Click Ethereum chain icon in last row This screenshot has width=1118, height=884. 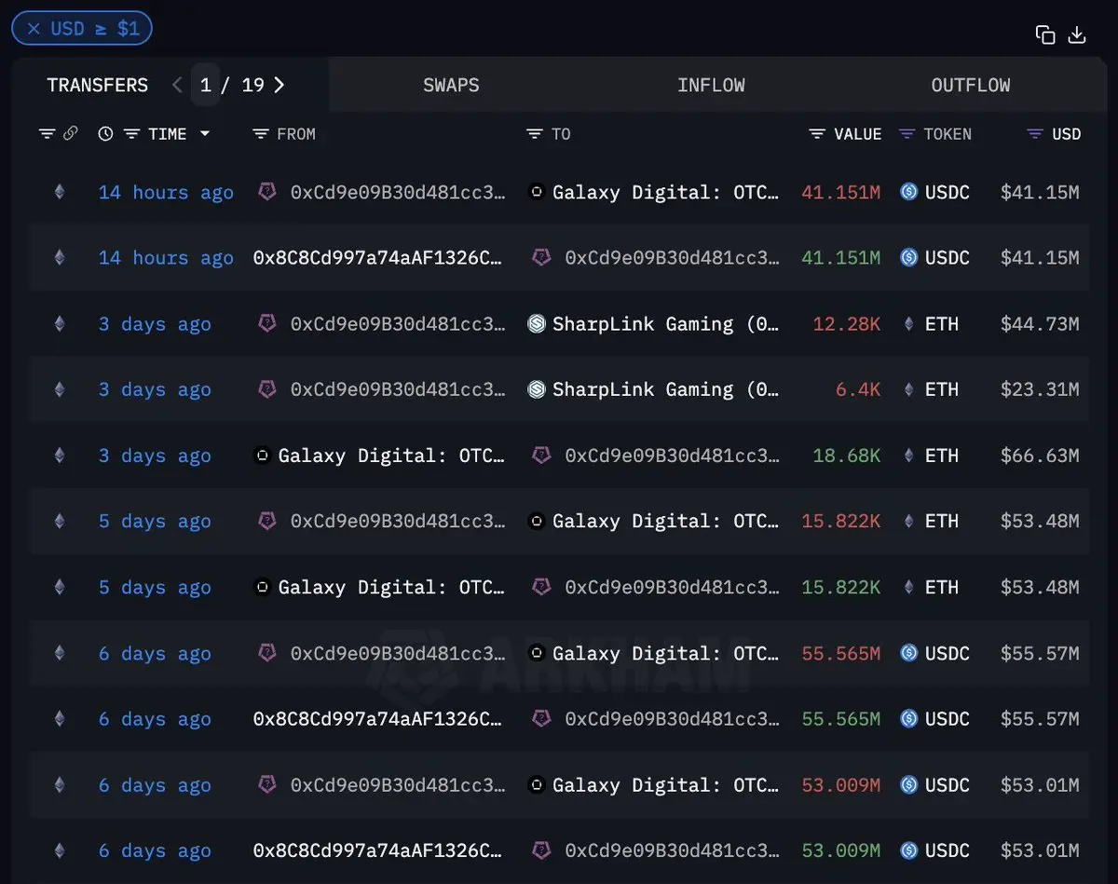click(x=60, y=850)
